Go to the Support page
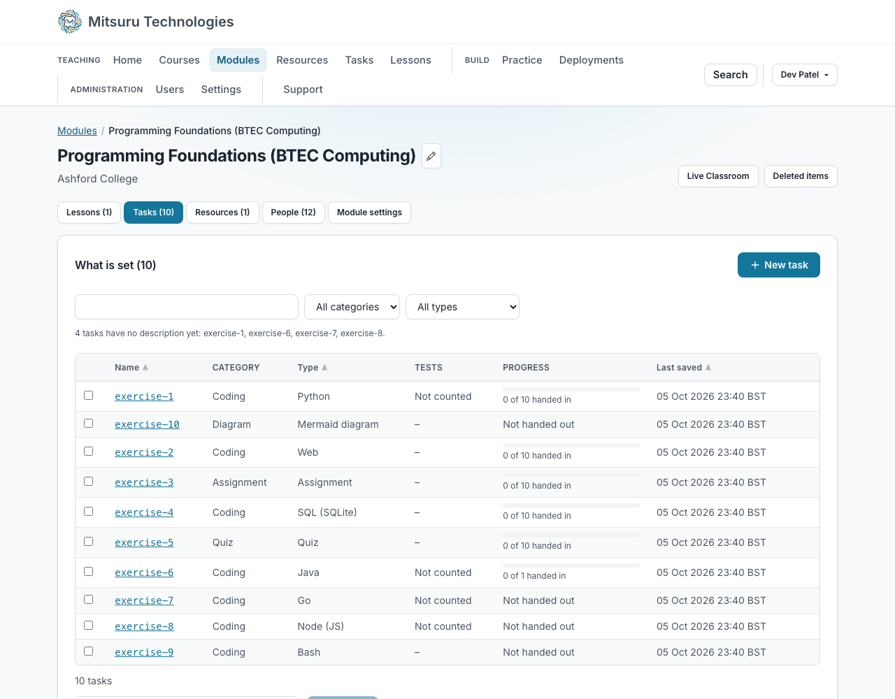The image size is (895, 699). tap(303, 89)
